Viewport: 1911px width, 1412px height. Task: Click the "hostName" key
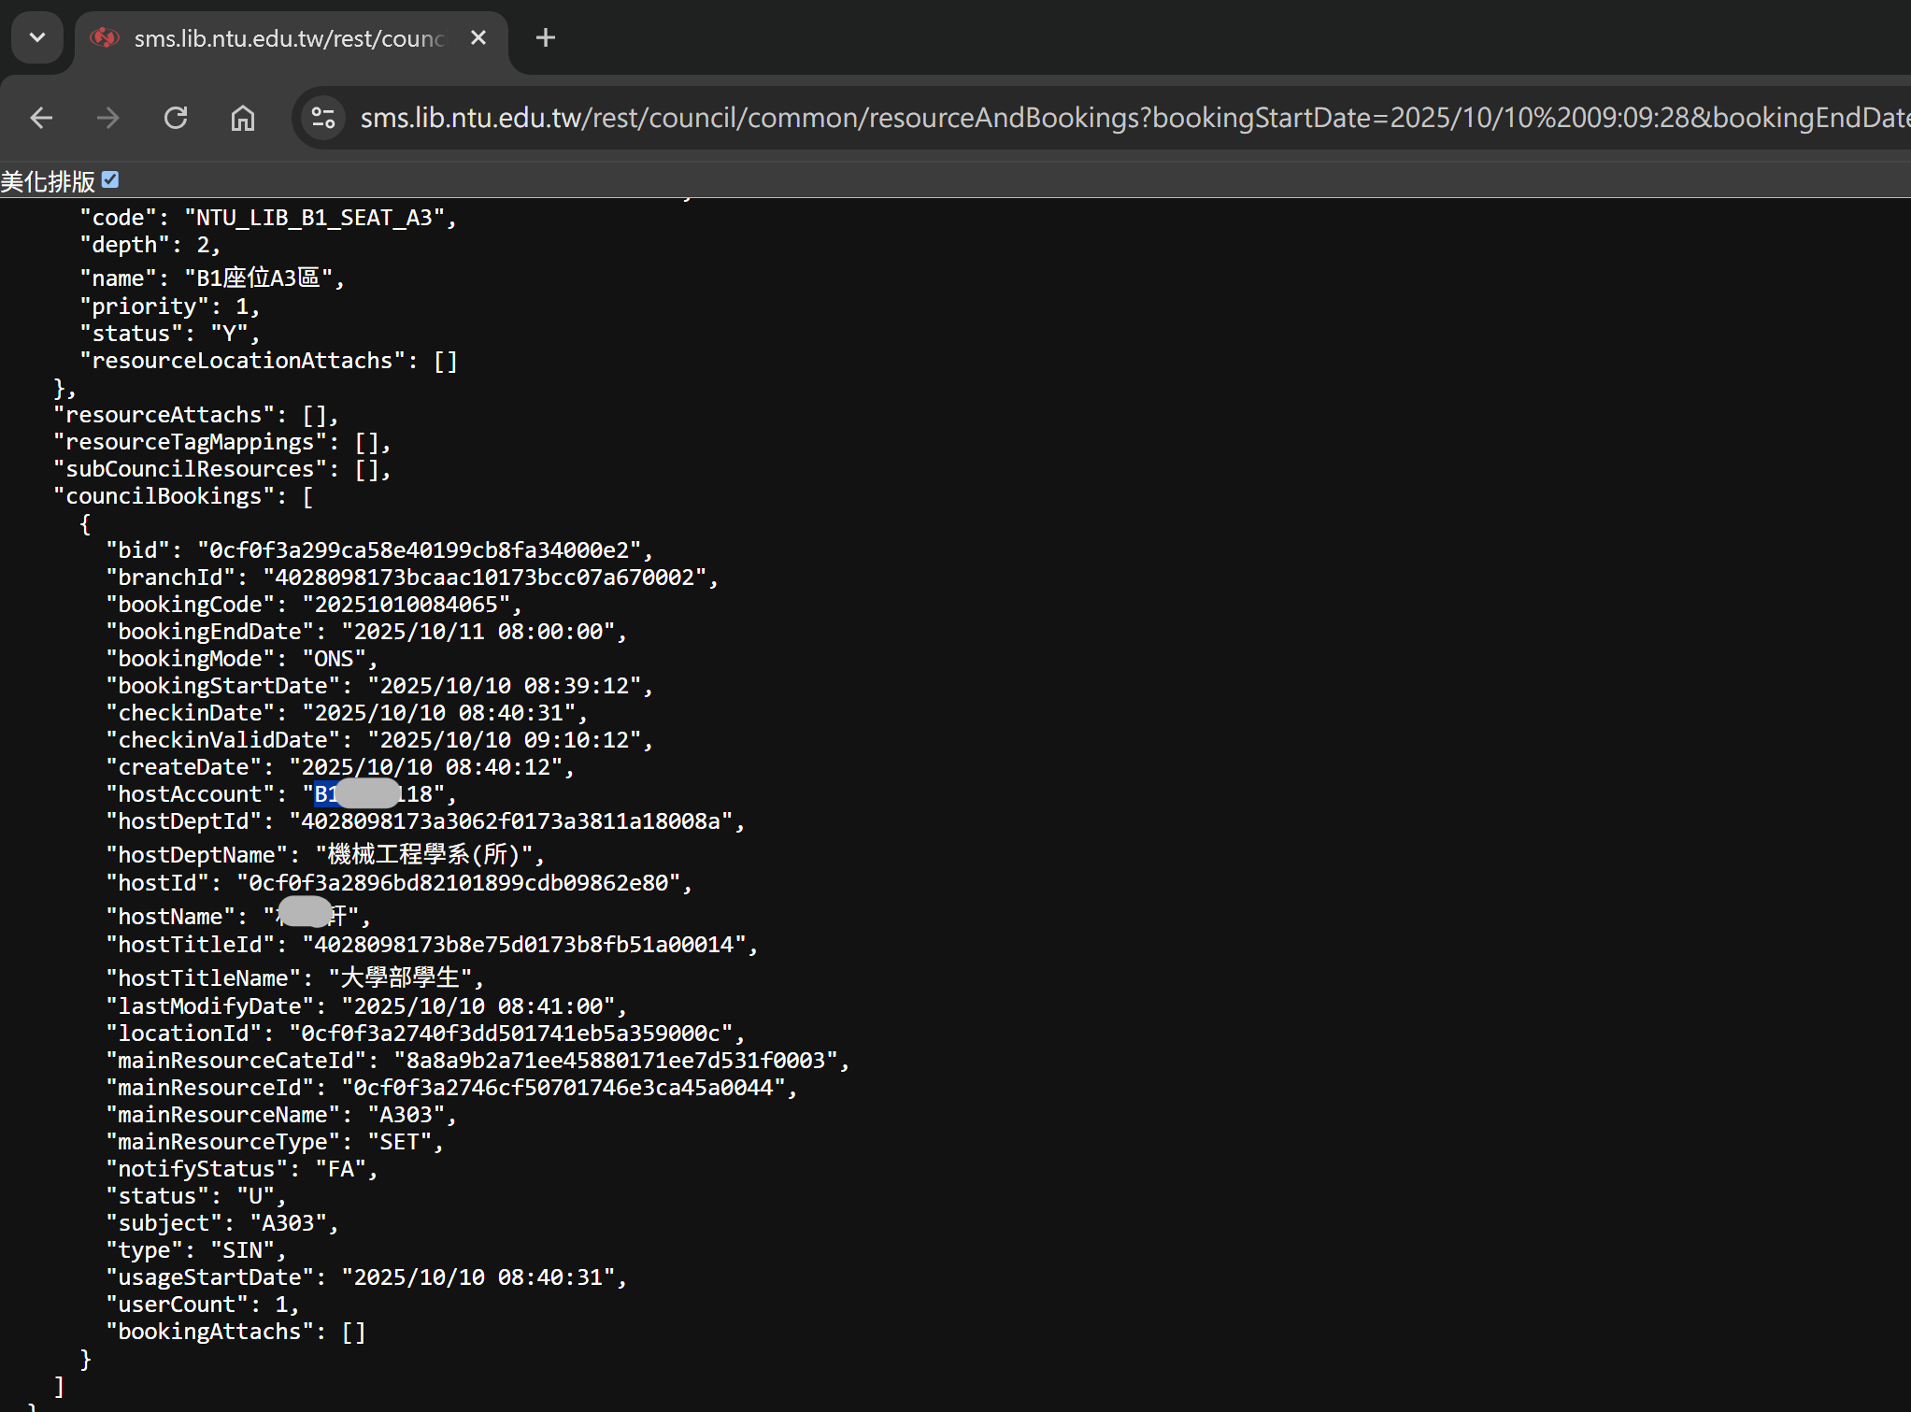[x=170, y=917]
